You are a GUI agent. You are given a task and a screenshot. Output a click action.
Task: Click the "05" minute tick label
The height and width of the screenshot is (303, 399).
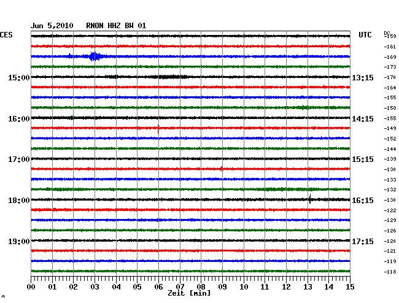[137, 287]
